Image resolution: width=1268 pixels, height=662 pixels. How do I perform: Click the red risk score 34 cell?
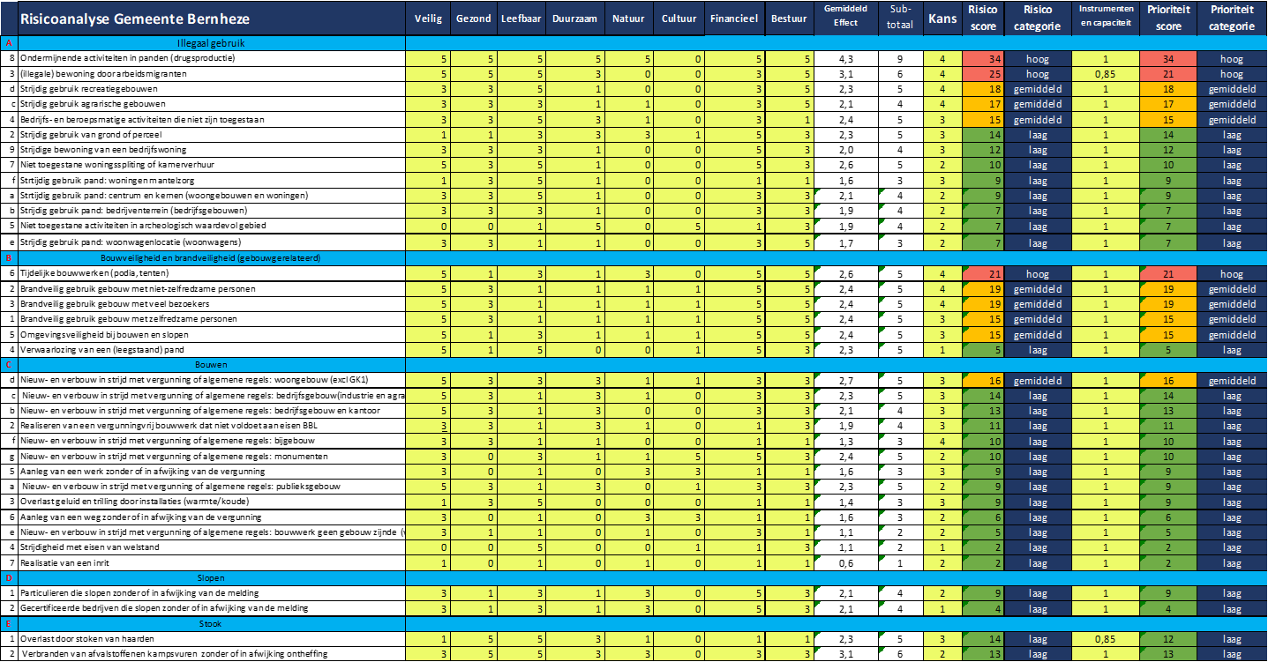click(982, 58)
